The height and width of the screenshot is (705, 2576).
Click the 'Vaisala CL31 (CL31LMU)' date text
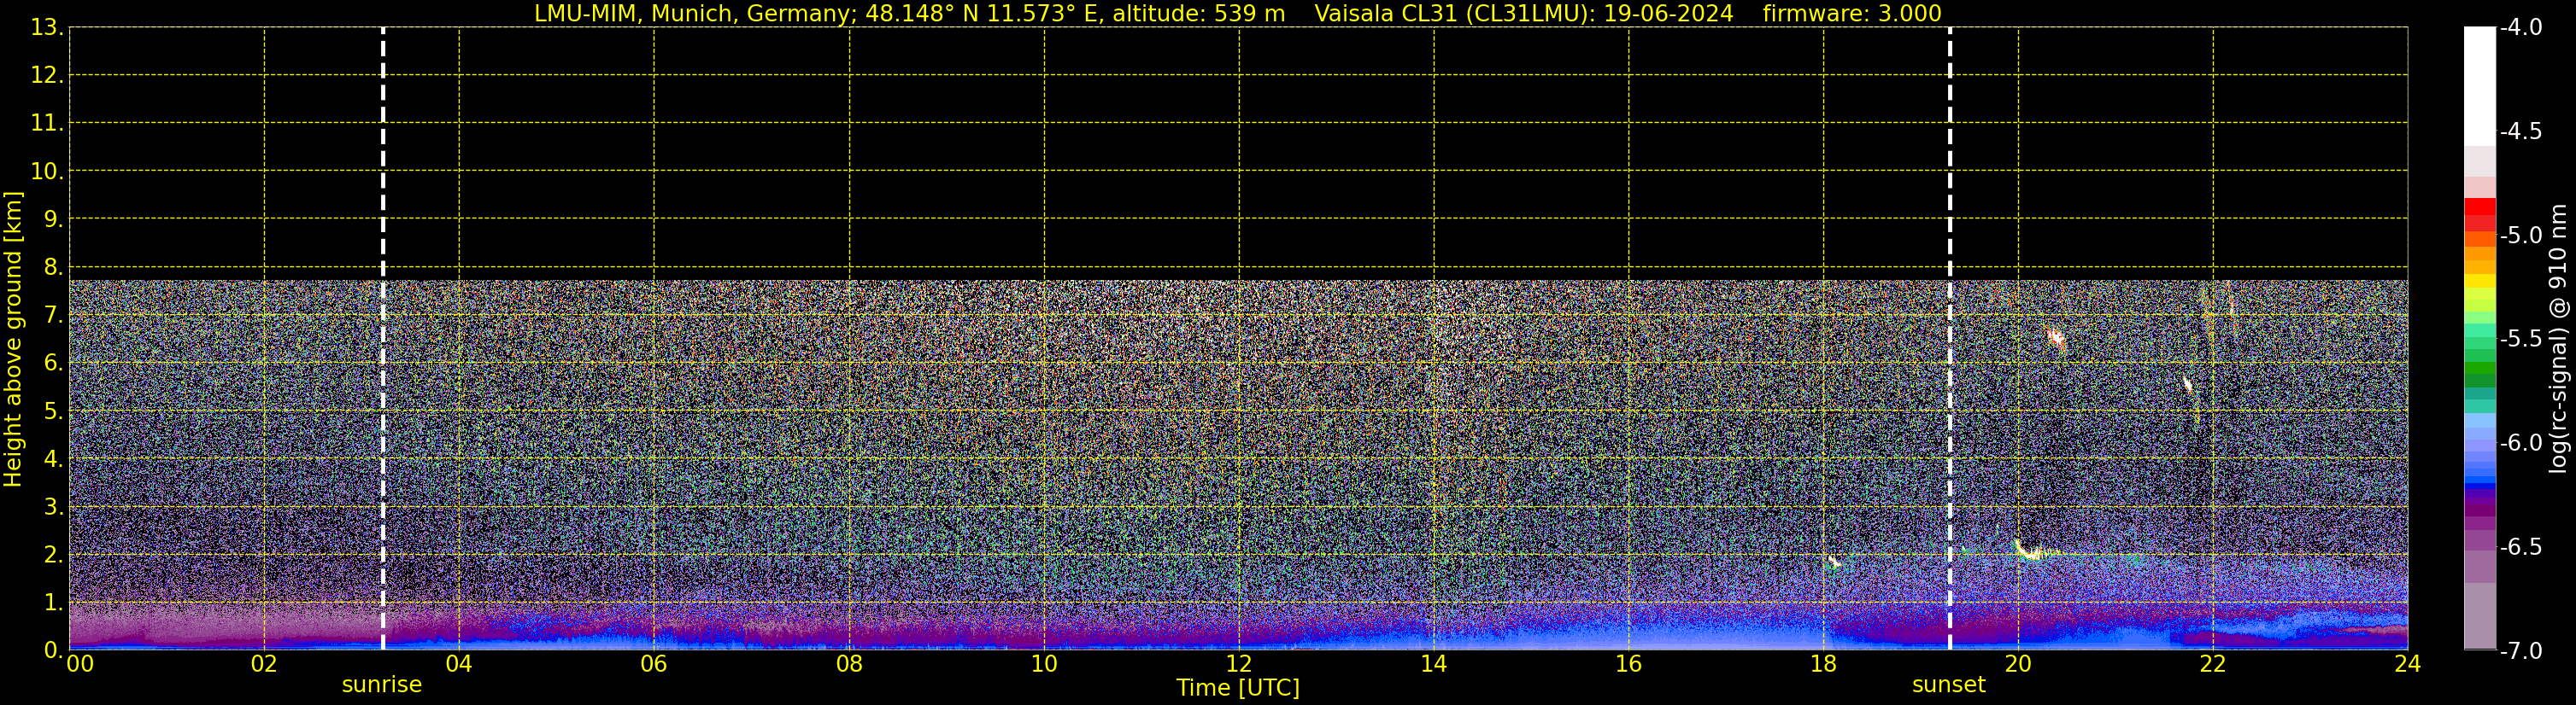pos(1523,13)
